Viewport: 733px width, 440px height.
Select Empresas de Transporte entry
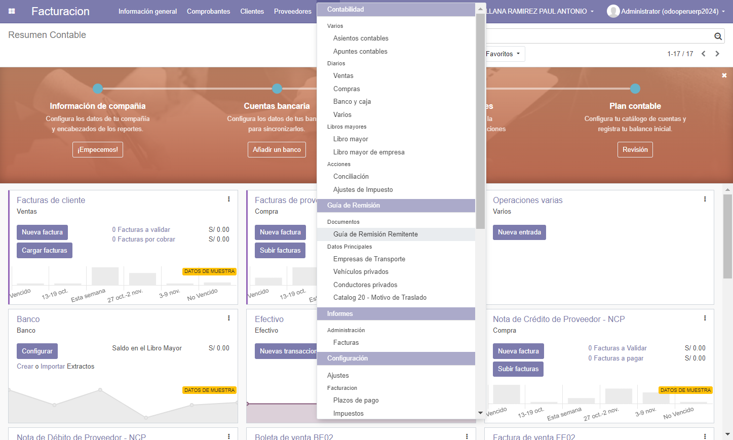[x=396, y=259]
